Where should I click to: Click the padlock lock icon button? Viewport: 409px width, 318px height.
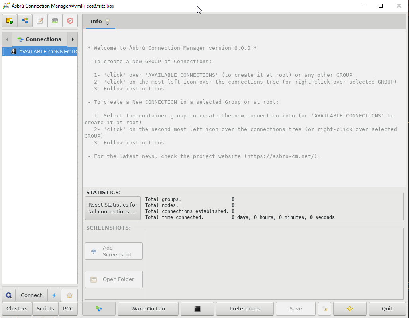pyautogui.click(x=325, y=308)
